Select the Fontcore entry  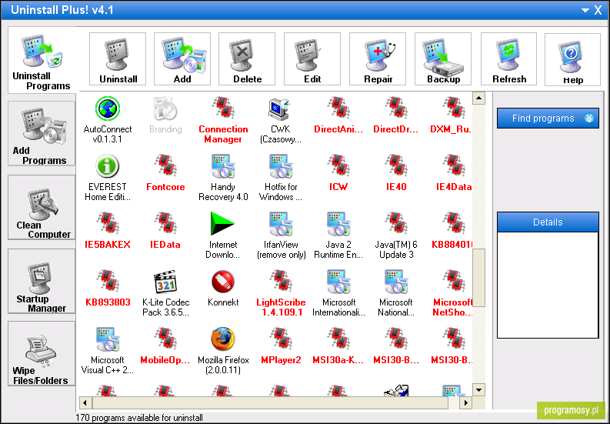click(x=165, y=173)
